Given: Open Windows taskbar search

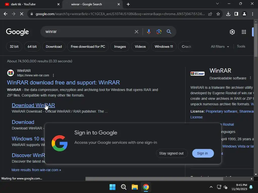Looking at the screenshot, I should click(123, 187).
